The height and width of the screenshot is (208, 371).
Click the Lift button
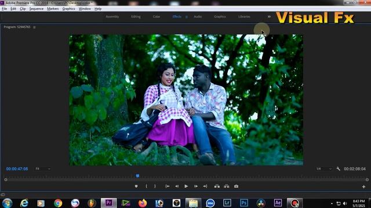[x=217, y=186]
